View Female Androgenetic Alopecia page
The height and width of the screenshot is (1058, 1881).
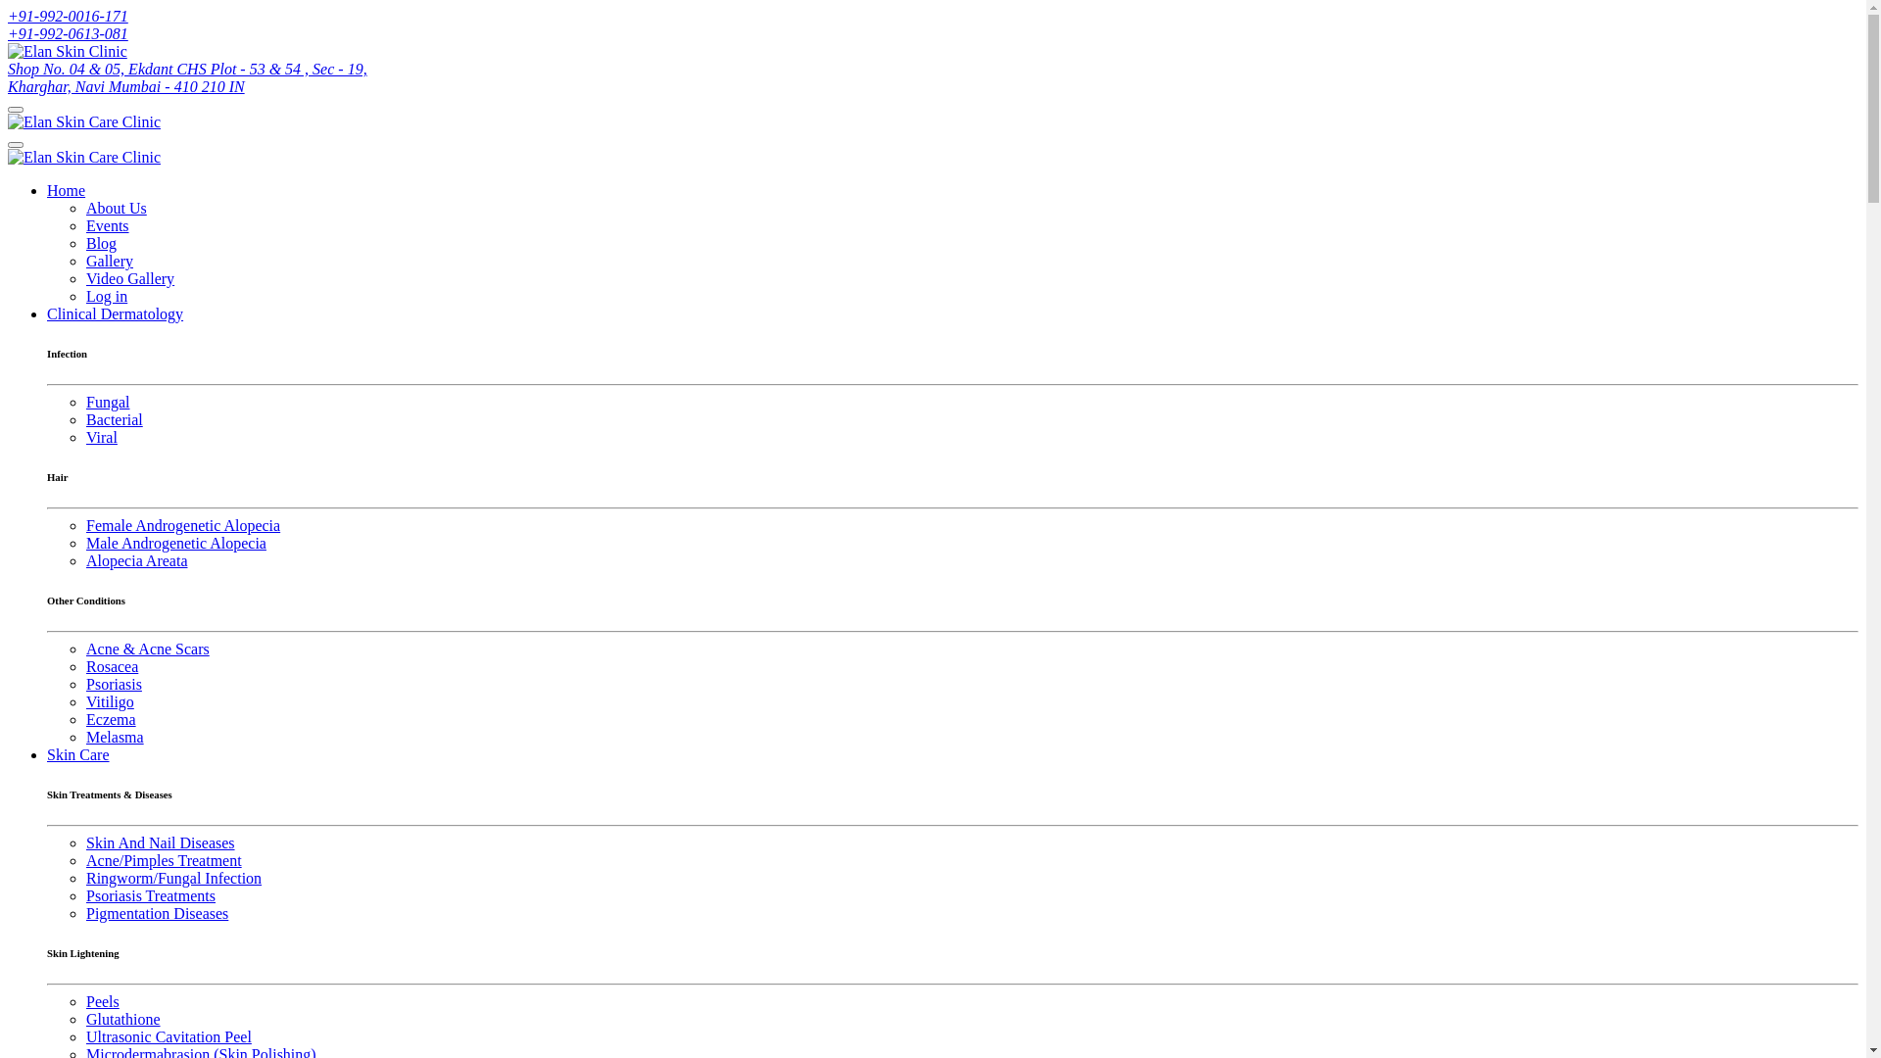point(182,526)
